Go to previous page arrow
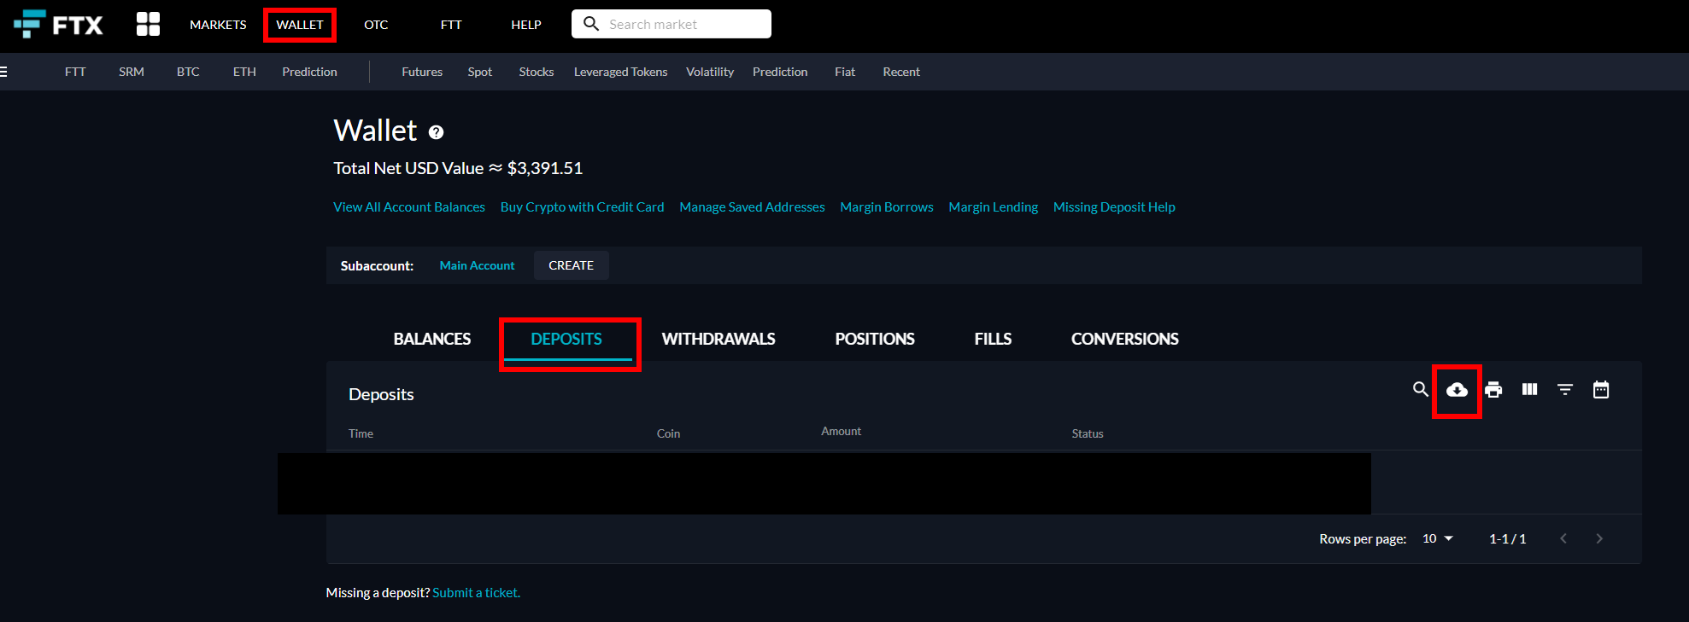 pos(1563,538)
